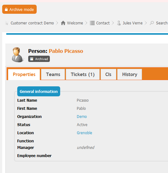This screenshot has height=173, width=168.
Task: Open the Demo organization link
Action: pos(82,117)
